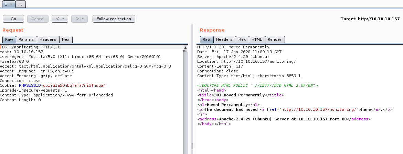The height and width of the screenshot is (154, 403).
Task: Send the request with Go
Action: [13, 19]
